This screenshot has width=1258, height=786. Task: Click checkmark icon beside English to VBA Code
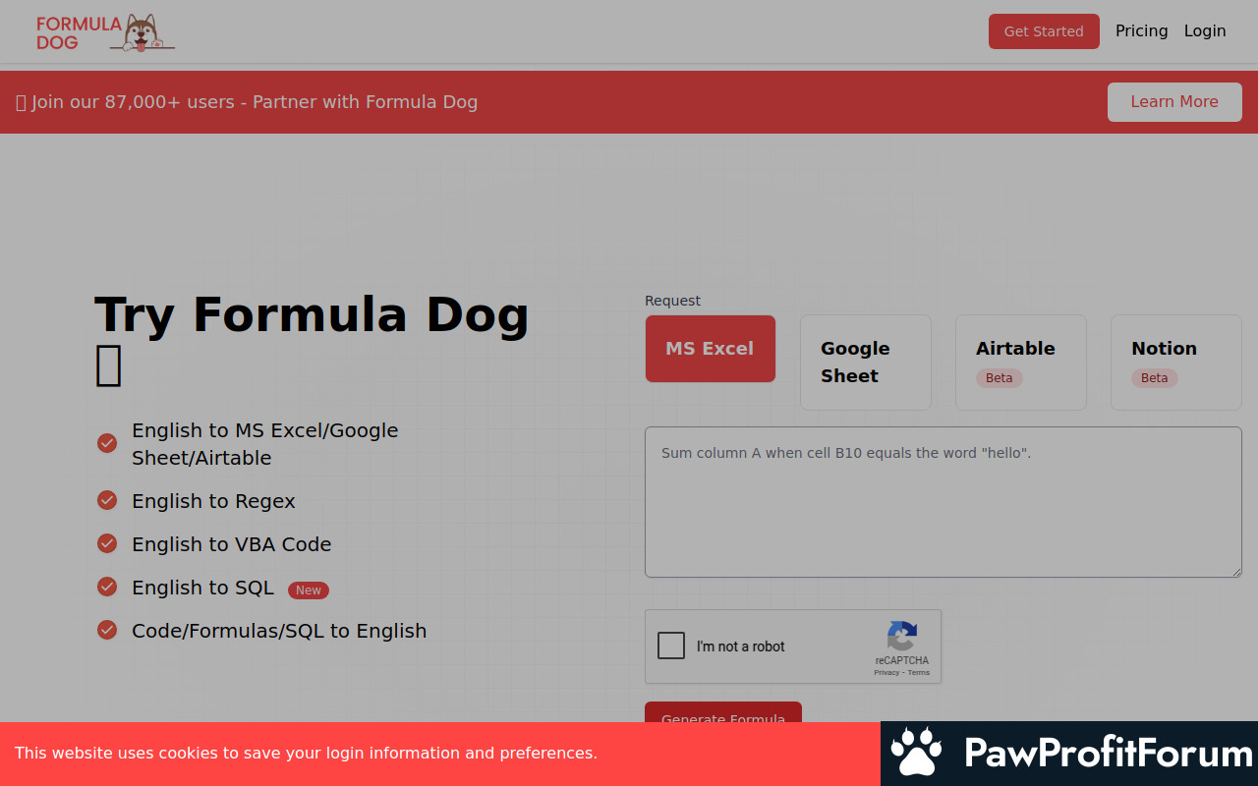pos(107,543)
